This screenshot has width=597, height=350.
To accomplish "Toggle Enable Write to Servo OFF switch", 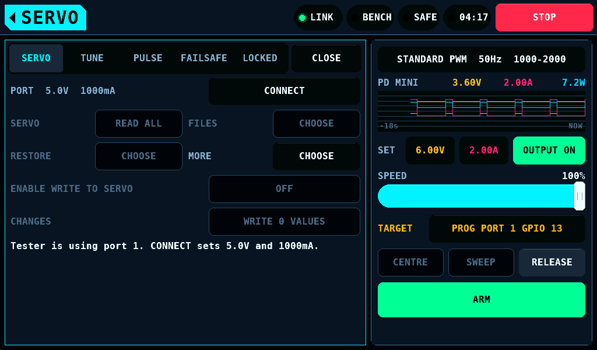I will pyautogui.click(x=285, y=189).
